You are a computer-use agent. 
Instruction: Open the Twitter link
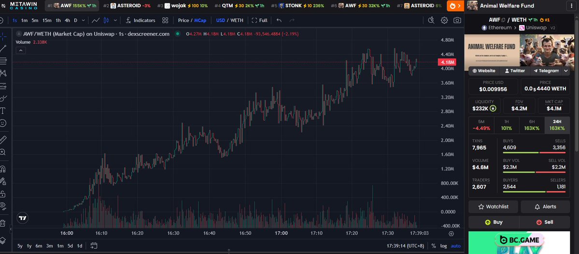coord(515,71)
